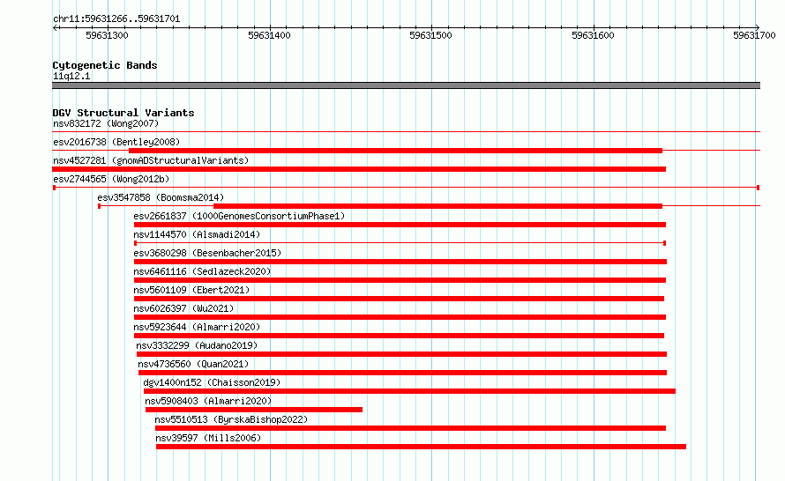
Task: Click the thin red line of nsv832172
Action: (x=406, y=132)
